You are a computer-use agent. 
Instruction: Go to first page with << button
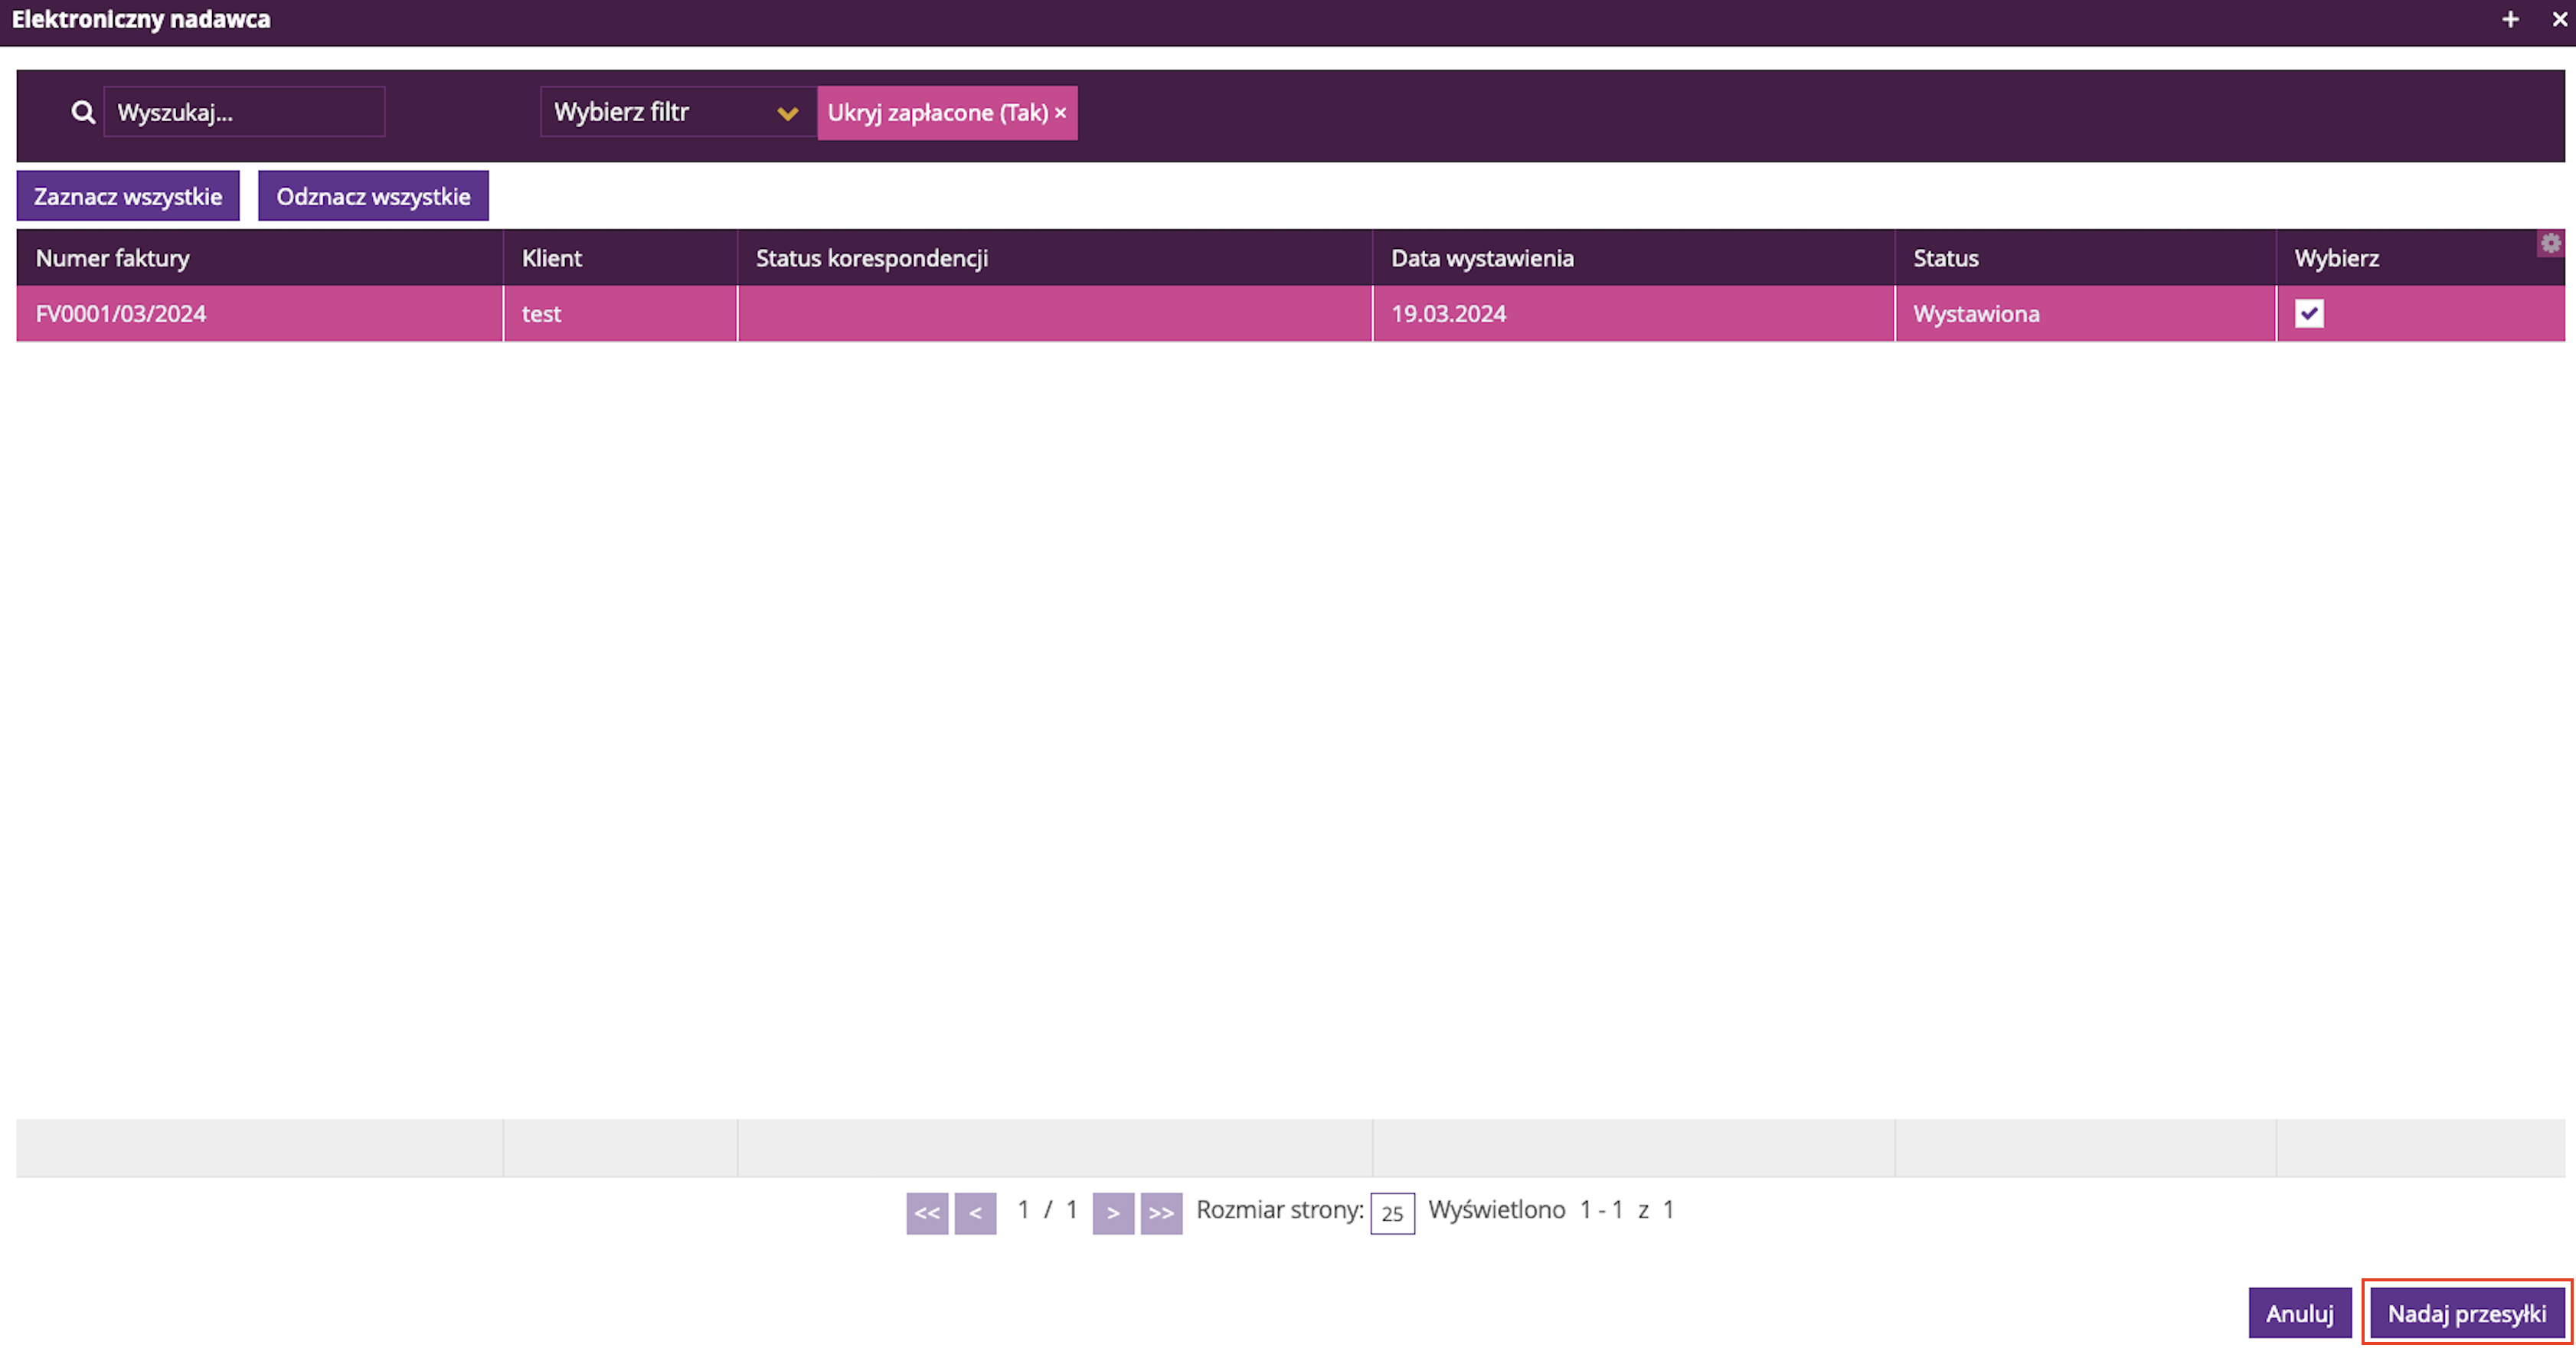coord(927,1213)
